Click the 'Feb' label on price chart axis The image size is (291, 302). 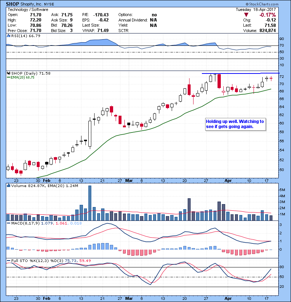click(x=47, y=181)
